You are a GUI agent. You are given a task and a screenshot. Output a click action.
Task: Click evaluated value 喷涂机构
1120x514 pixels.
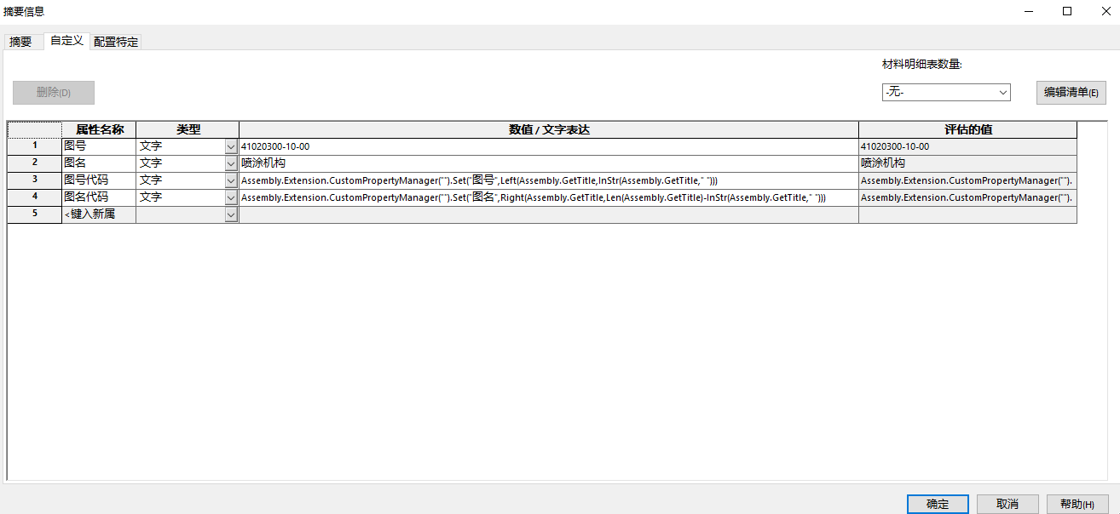click(967, 163)
